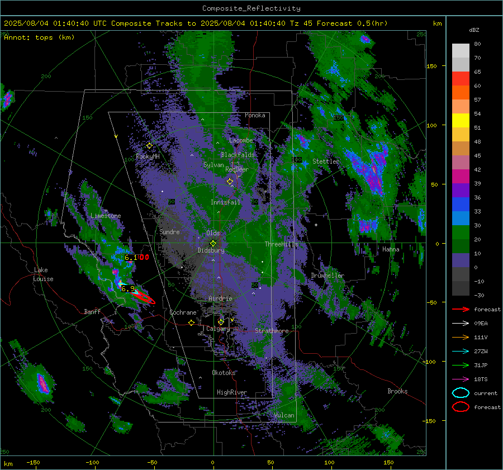
Task: Click the Lake Louise label
Action: point(43,274)
